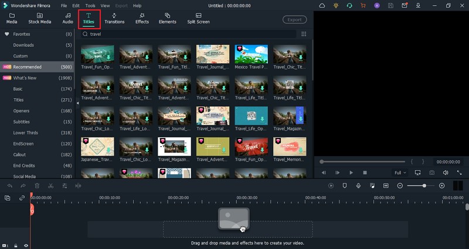Select Travel_Life_Op title thumbnail
The height and width of the screenshot is (249, 469).
point(252,116)
